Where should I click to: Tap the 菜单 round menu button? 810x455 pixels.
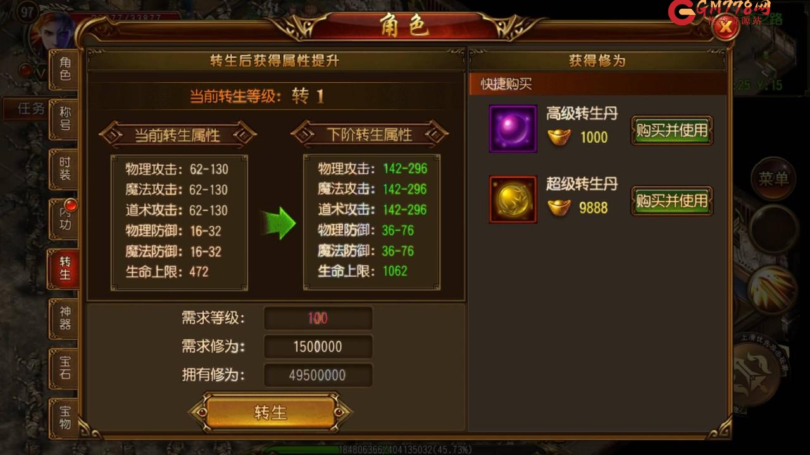773,178
